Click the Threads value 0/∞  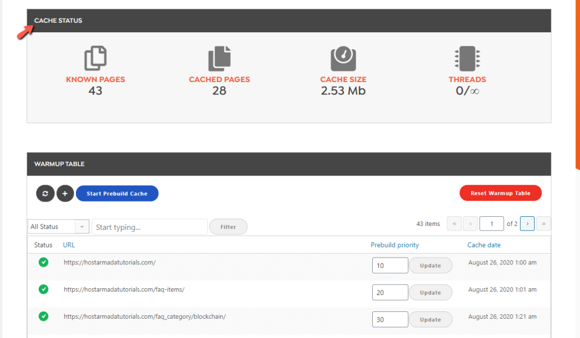(467, 91)
